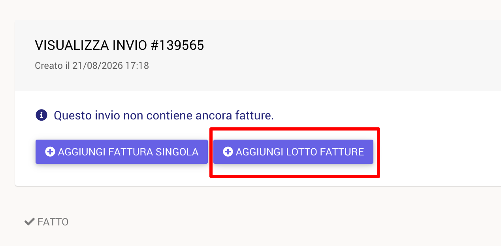
Task: Click the white circled plus before Aggiungi Fattura
Action: (50, 152)
